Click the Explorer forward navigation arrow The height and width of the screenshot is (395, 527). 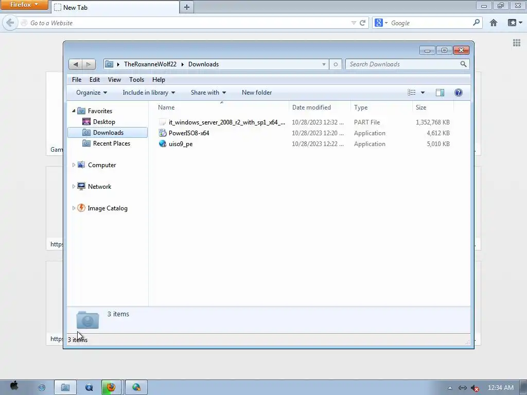coord(89,64)
